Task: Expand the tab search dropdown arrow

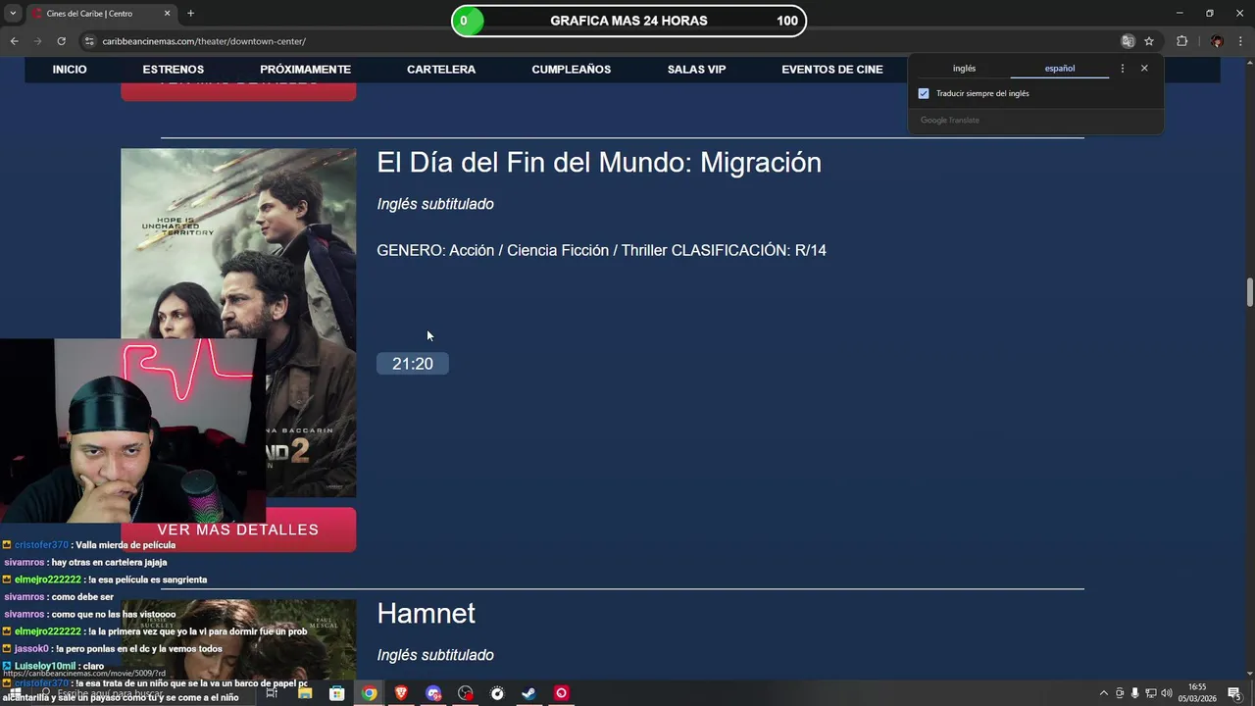Action: point(13,13)
